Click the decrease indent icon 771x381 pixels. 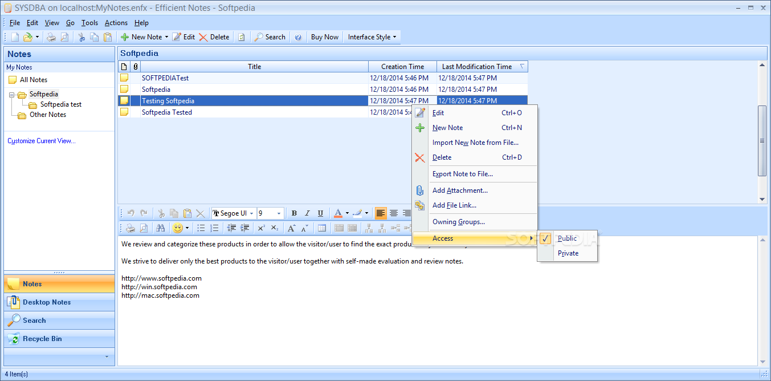(x=231, y=228)
